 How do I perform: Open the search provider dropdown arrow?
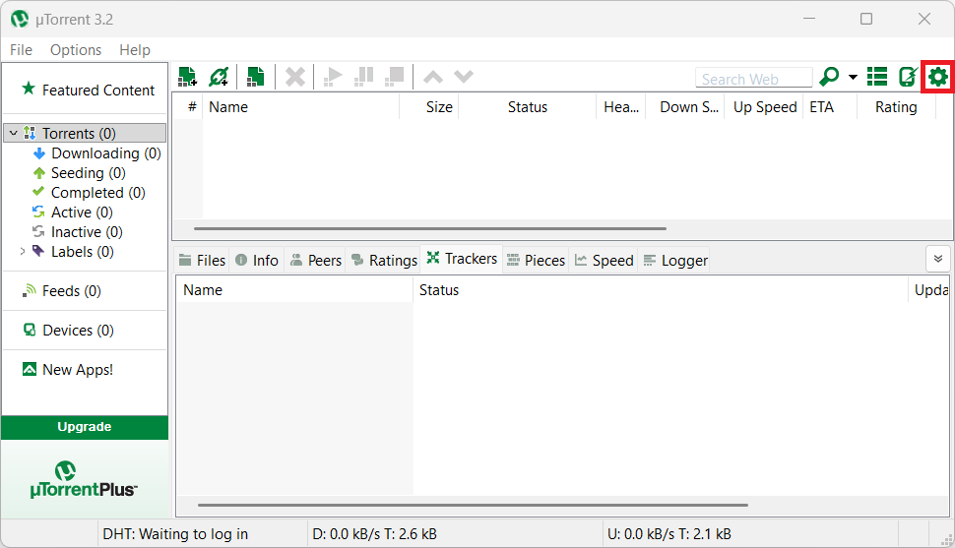click(853, 78)
